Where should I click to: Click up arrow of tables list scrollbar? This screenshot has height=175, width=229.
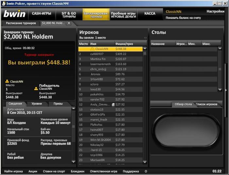click(220, 48)
